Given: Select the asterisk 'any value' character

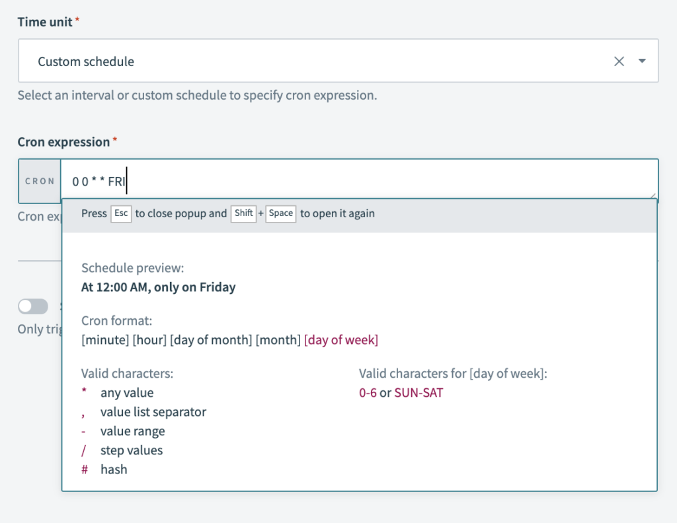Looking at the screenshot, I should coord(85,392).
